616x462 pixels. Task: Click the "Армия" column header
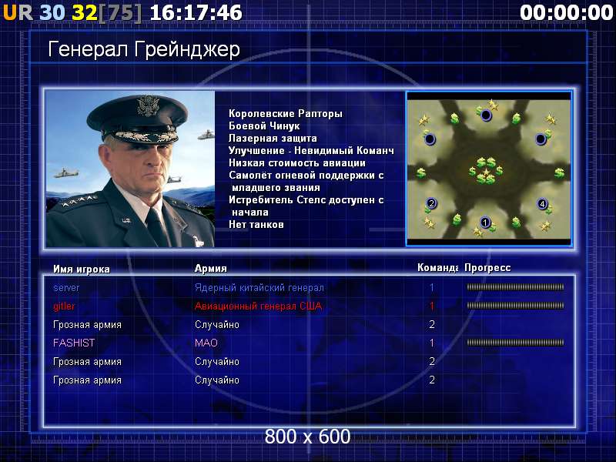[210, 268]
